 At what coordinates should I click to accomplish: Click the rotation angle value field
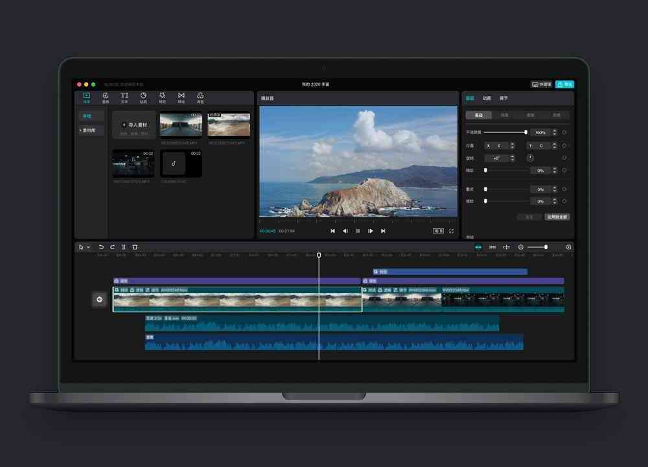[497, 158]
